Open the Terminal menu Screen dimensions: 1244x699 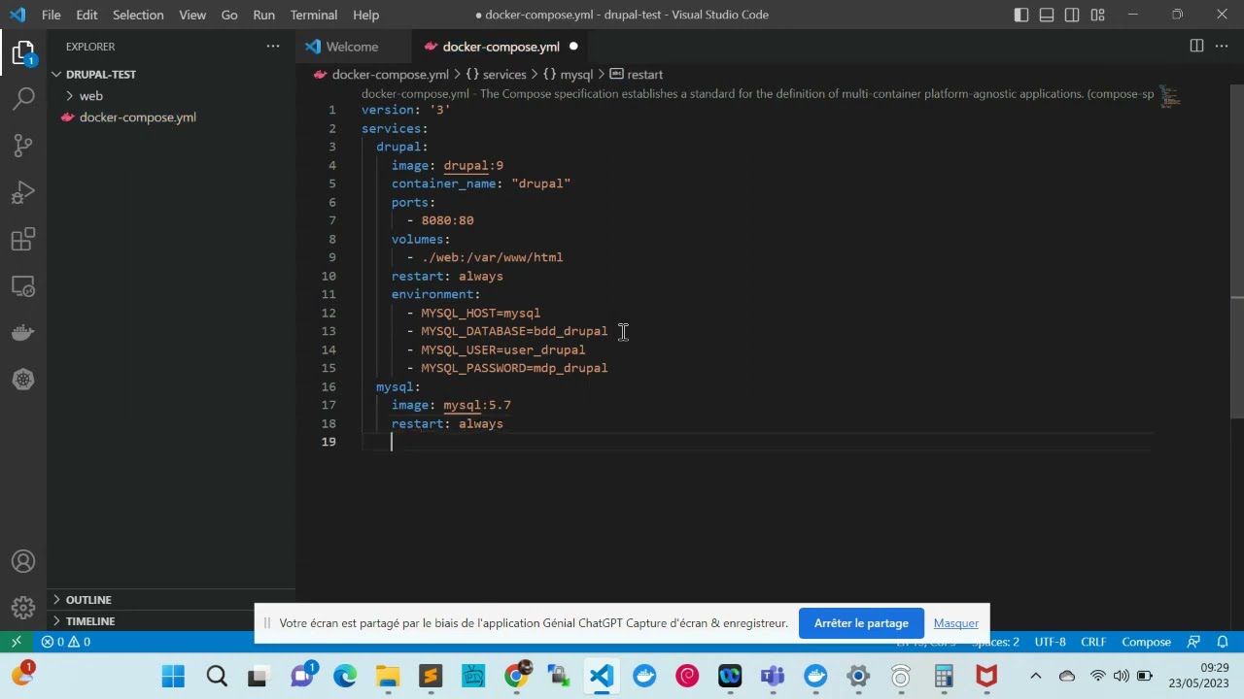[x=314, y=15]
